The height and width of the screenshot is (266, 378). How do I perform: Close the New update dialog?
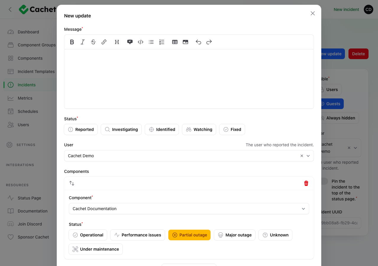coord(313,13)
